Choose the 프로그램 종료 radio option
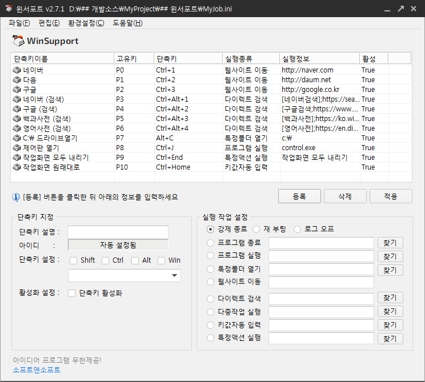 click(210, 243)
